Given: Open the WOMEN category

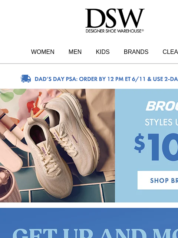Looking at the screenshot, I should pos(43,52).
